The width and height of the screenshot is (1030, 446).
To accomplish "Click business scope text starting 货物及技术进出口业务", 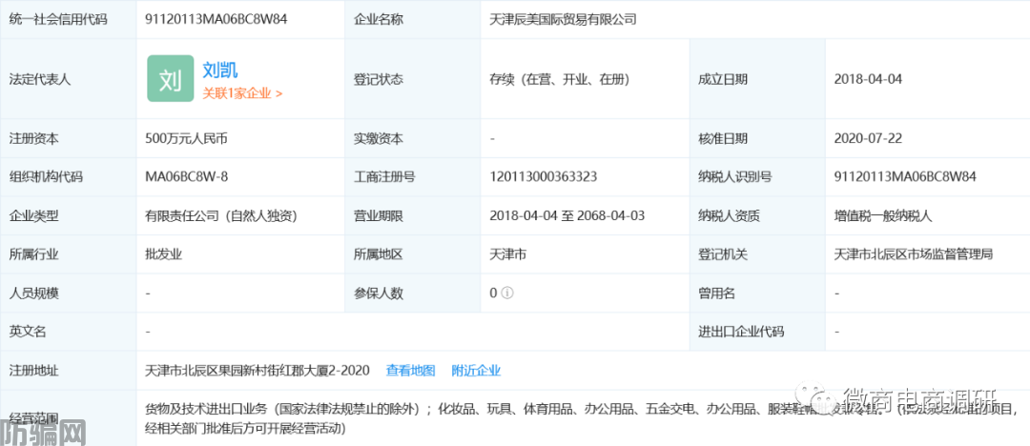I will 582,419.
